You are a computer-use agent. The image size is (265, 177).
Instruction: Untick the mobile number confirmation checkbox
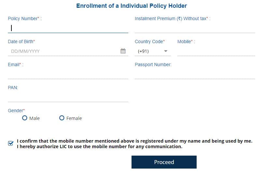click(11, 143)
